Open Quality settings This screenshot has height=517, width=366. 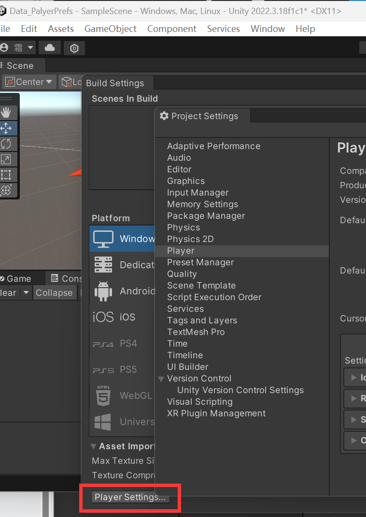[x=182, y=274]
